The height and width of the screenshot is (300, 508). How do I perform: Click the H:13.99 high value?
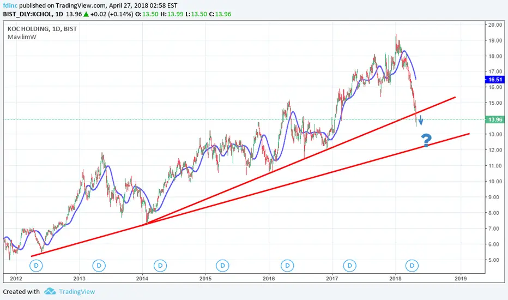pyautogui.click(x=172, y=14)
